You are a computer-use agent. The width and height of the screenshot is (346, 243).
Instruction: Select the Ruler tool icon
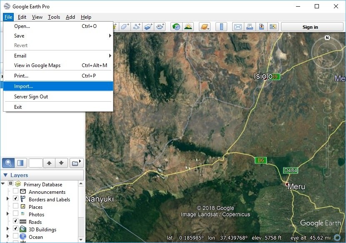tap(221, 27)
